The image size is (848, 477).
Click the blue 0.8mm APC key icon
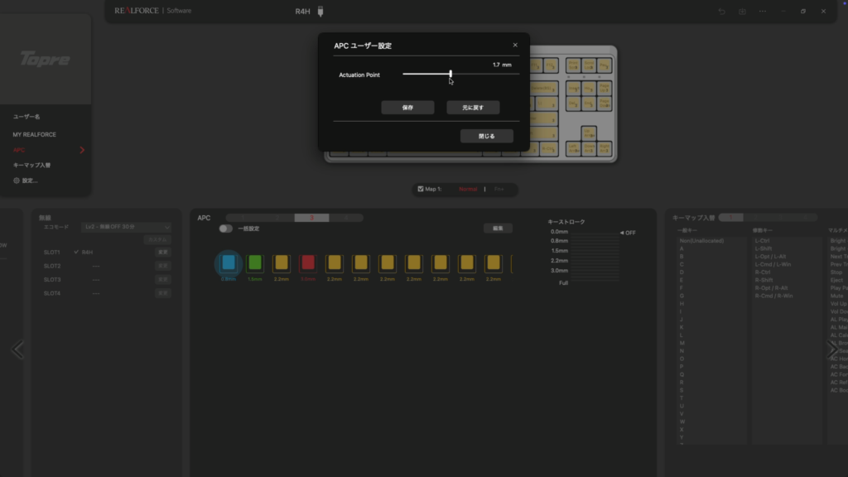click(229, 263)
